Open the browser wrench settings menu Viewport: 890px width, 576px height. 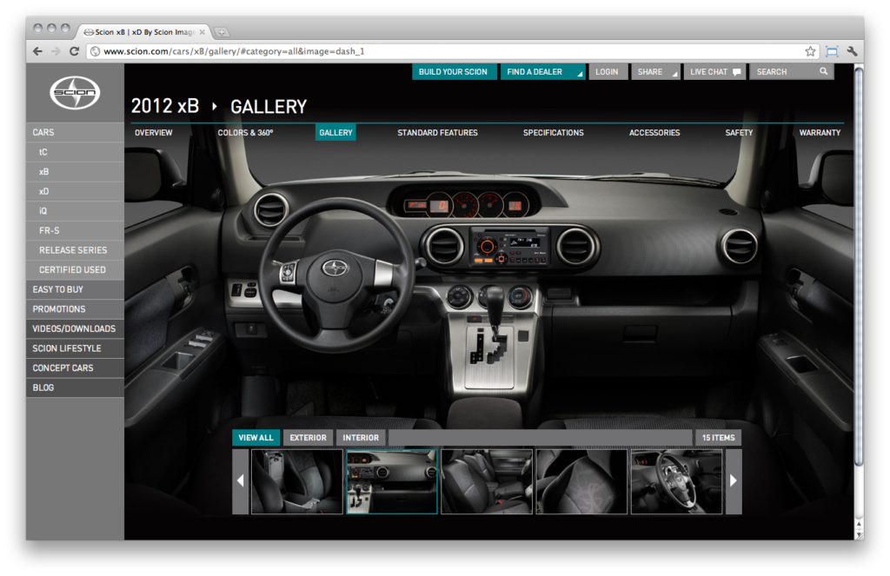click(x=852, y=51)
